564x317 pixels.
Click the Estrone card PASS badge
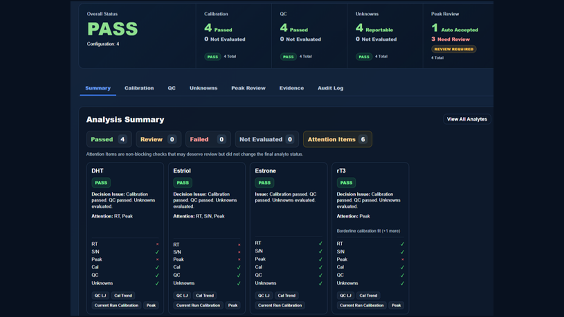tap(264, 183)
